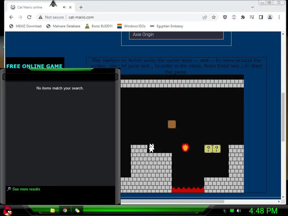The height and width of the screenshot is (216, 288).
Task: Click the start menu search box
Action: coord(60,77)
